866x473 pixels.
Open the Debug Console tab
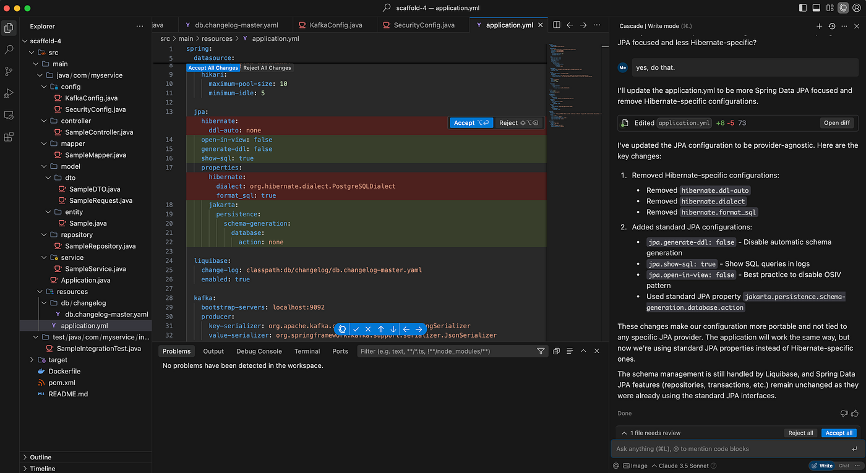(259, 351)
